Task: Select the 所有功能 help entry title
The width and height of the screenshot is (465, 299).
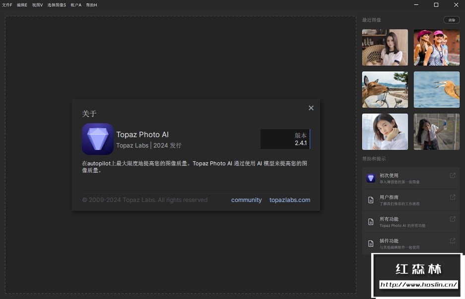Action: click(389, 219)
